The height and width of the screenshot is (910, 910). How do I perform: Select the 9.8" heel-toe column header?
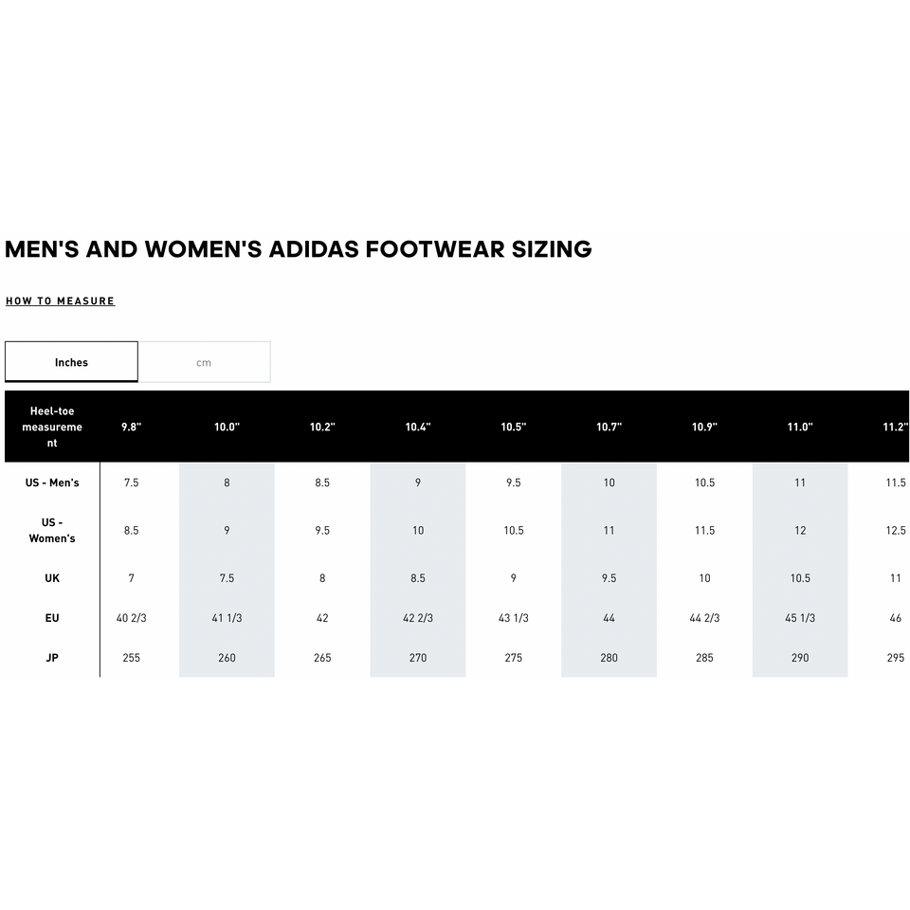(x=131, y=428)
